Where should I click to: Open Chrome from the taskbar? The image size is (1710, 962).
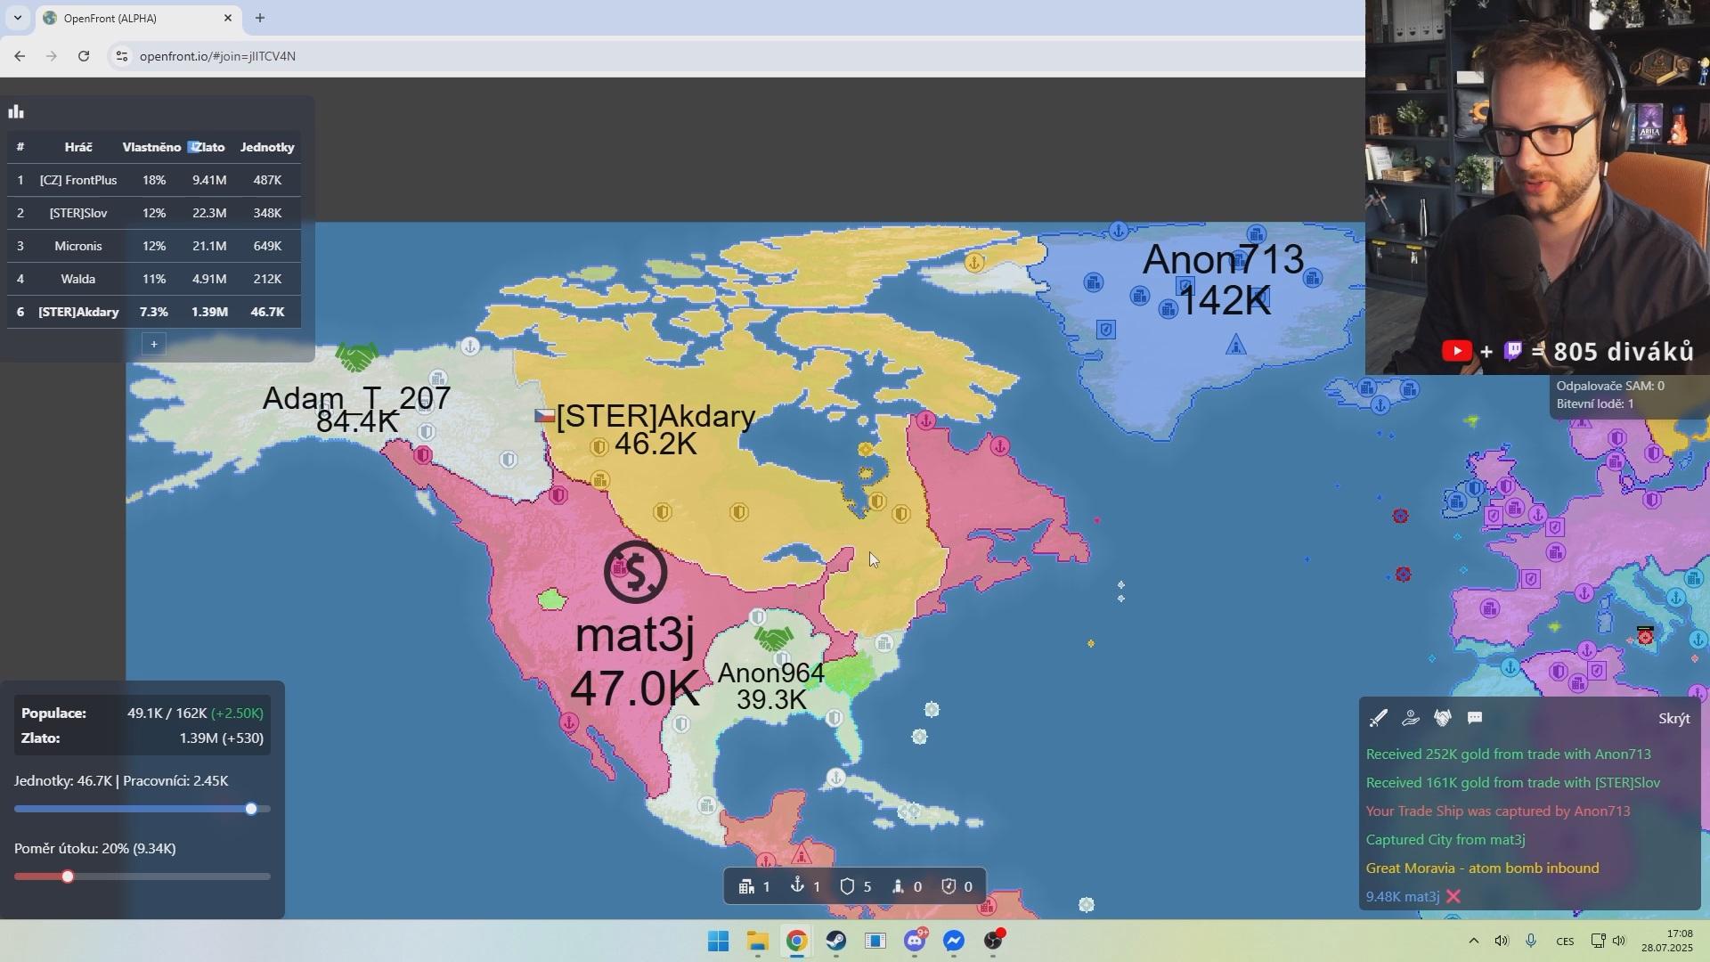pos(796,941)
